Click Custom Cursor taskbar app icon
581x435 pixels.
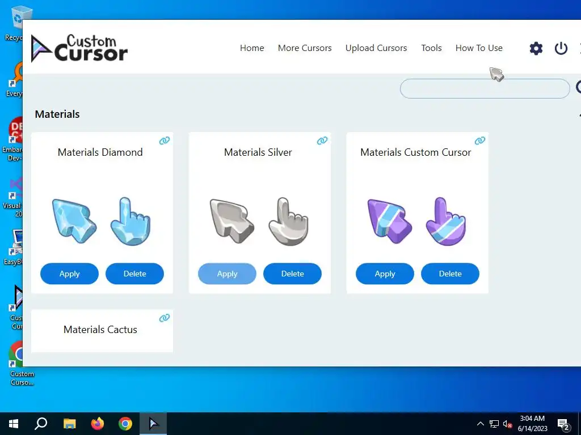[153, 424]
